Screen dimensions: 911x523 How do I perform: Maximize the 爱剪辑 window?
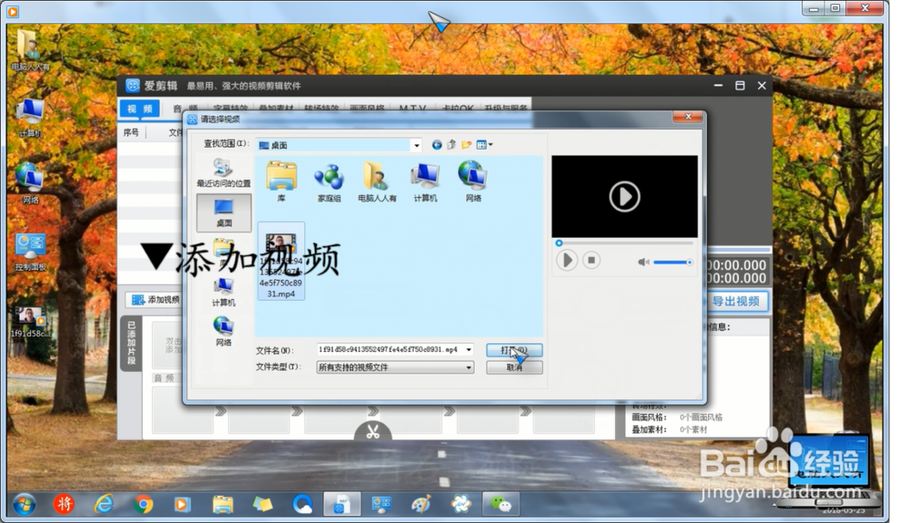pyautogui.click(x=740, y=86)
